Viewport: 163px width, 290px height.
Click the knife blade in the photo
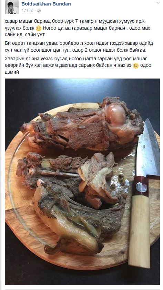(147, 148)
